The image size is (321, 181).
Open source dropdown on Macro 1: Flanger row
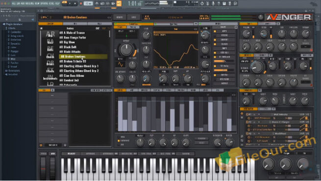pyautogui.click(x=259, y=122)
